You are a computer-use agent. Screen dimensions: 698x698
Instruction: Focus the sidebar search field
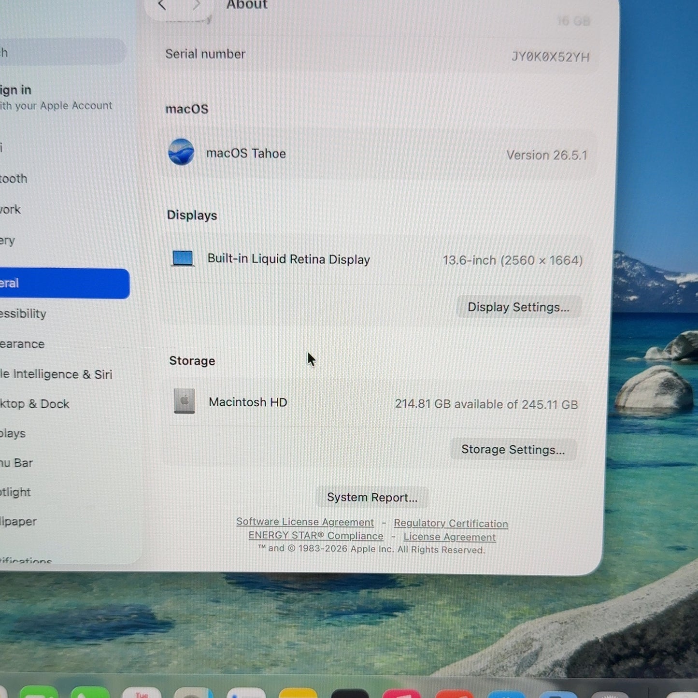(x=63, y=52)
